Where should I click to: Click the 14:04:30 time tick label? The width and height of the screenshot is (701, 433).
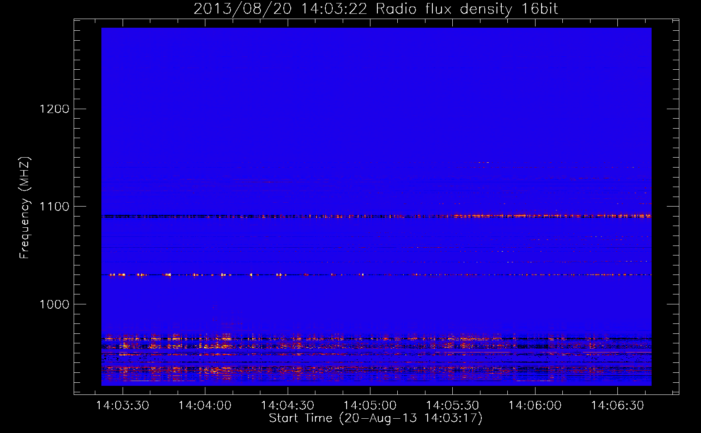click(288, 406)
